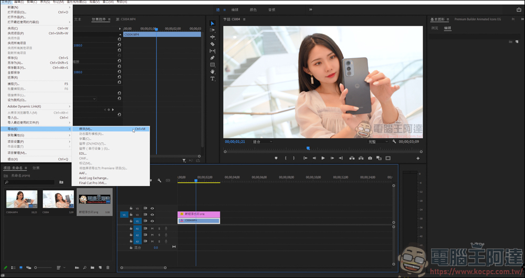
Task: Select the Type tool
Action: tap(212, 79)
